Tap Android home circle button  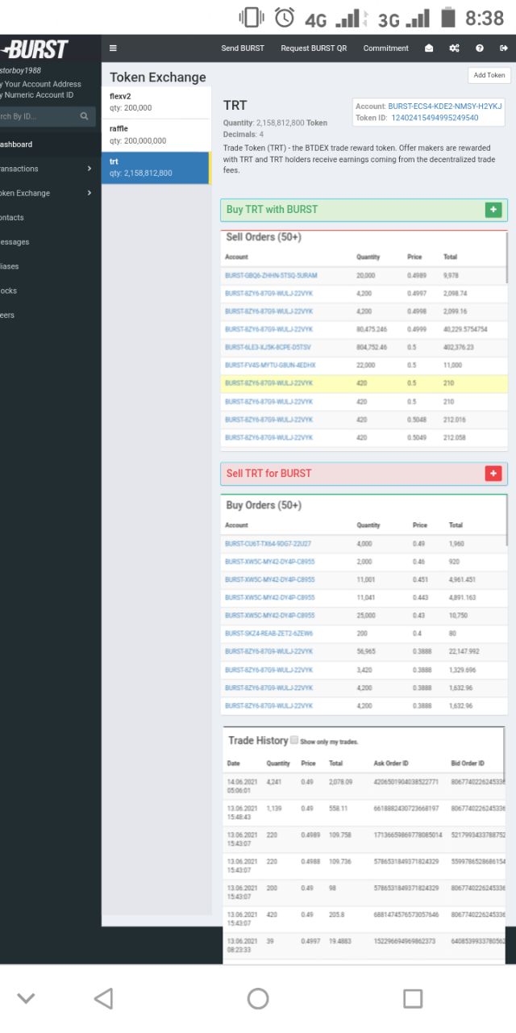(258, 999)
